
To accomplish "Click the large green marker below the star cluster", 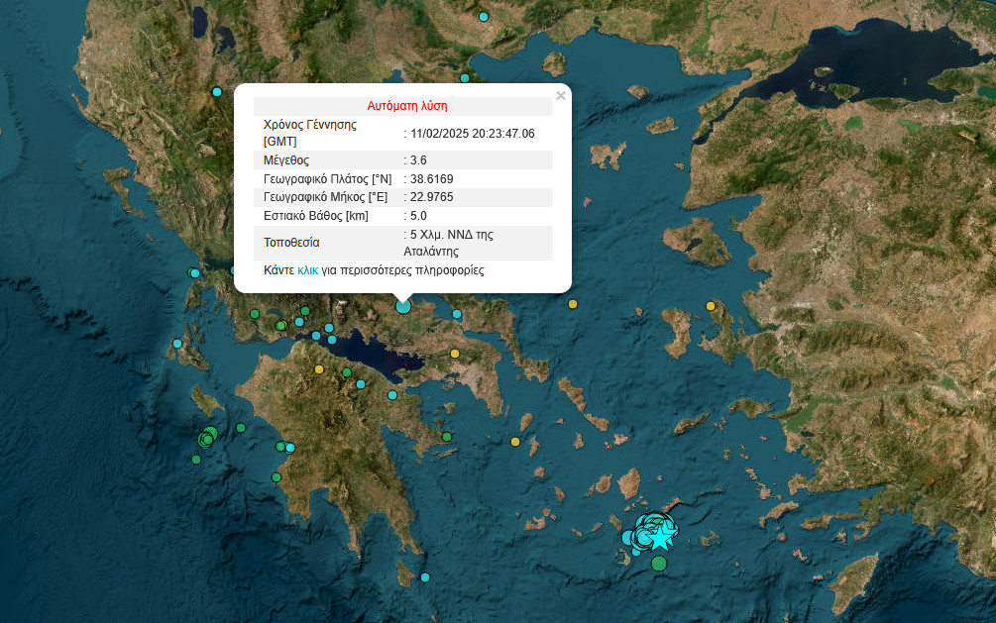I will [659, 564].
